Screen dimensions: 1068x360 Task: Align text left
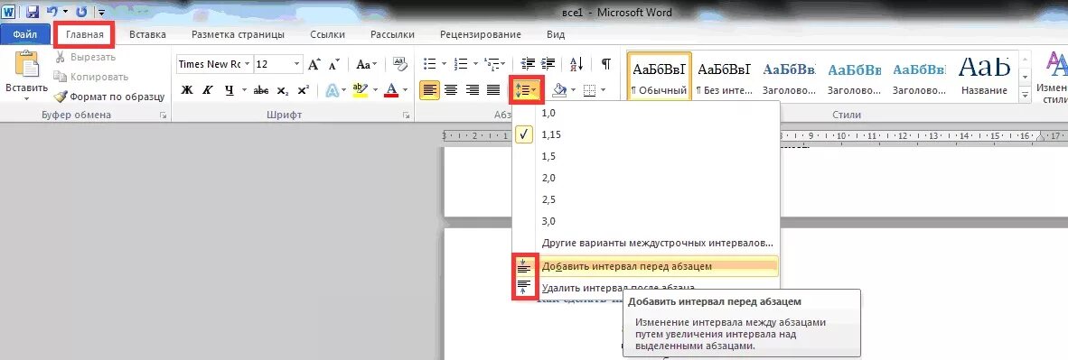pyautogui.click(x=429, y=90)
